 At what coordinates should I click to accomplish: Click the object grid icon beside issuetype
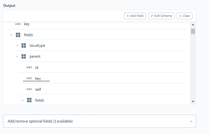point(24,45)
